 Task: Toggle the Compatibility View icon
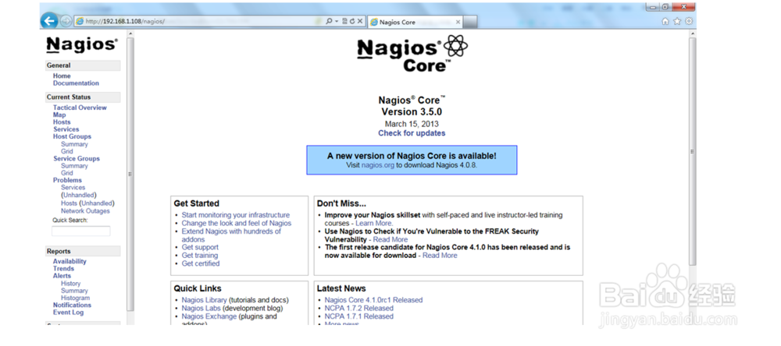(x=344, y=21)
